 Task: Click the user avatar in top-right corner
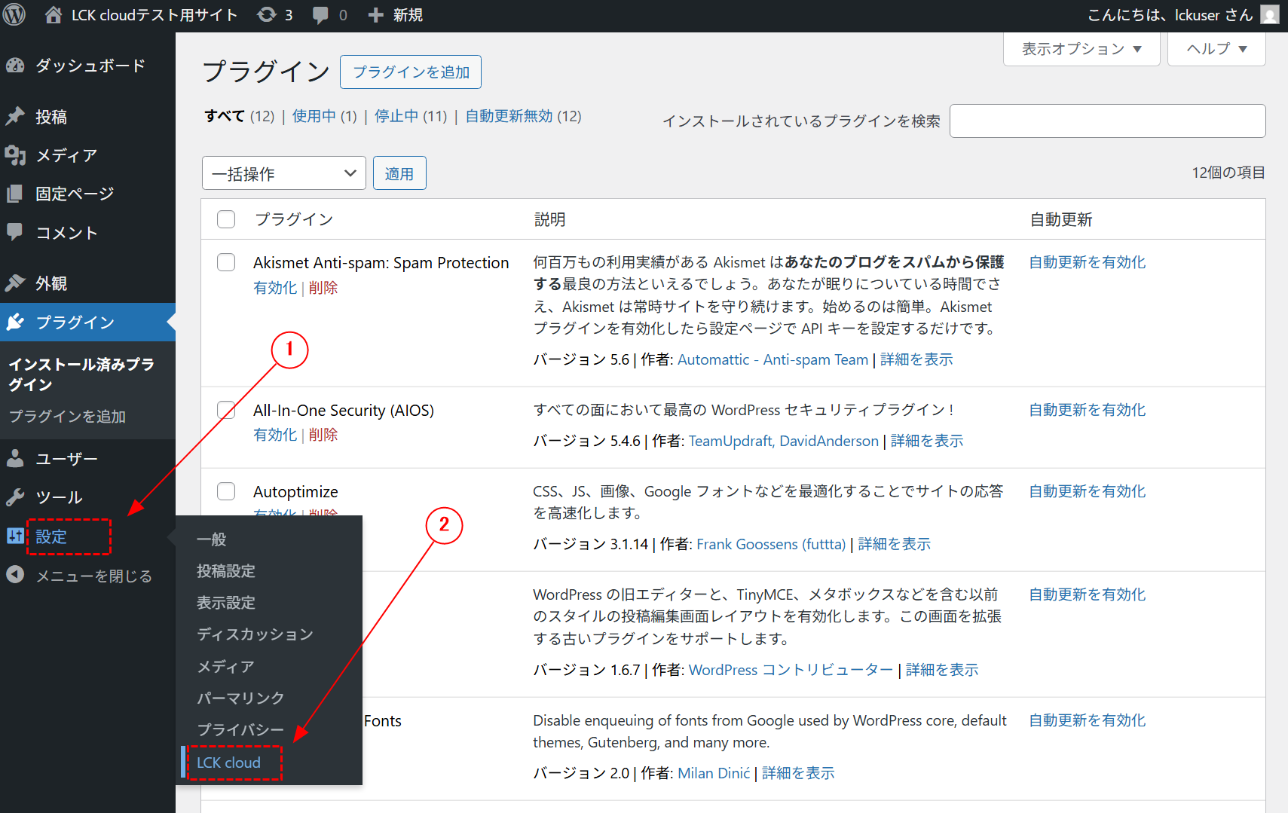click(x=1270, y=15)
